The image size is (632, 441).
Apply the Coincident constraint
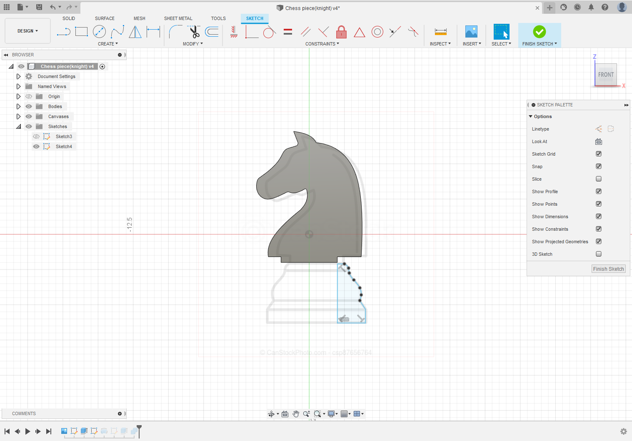click(252, 32)
